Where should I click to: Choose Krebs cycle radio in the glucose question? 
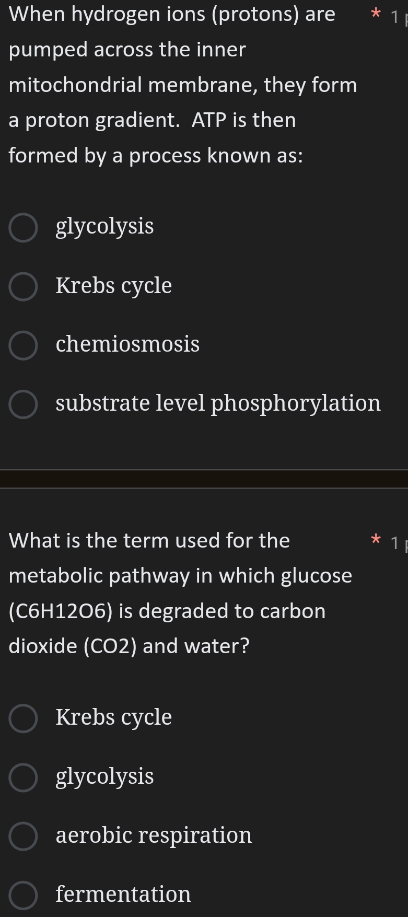[x=23, y=718]
